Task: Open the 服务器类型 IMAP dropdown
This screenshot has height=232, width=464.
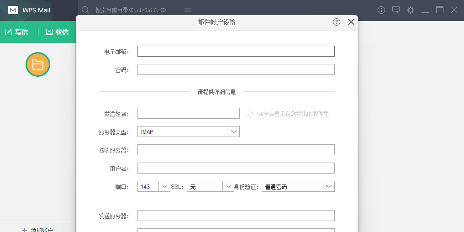Action: pyautogui.click(x=189, y=132)
